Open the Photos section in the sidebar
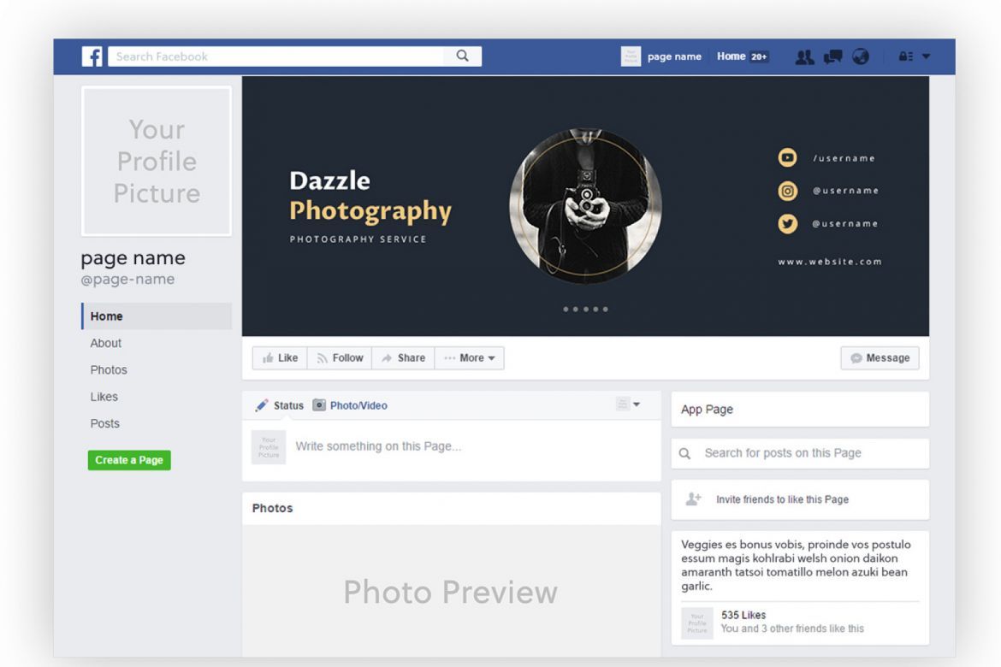The height and width of the screenshot is (667, 1001). coord(109,369)
